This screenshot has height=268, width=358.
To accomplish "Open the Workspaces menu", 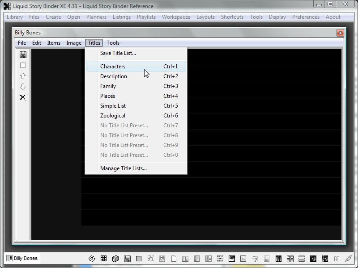I will coord(176,17).
